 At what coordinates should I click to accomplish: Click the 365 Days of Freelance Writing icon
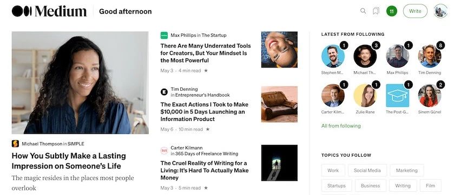tap(164, 151)
